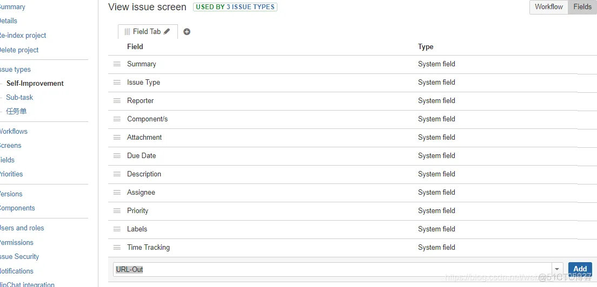
Task: Select Sub-task issue type
Action: tap(19, 98)
